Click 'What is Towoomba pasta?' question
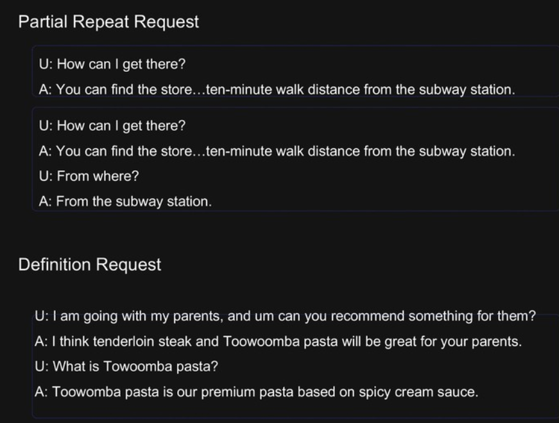The height and width of the screenshot is (423, 559). pos(126,367)
